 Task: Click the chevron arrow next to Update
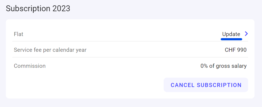pyautogui.click(x=246, y=34)
